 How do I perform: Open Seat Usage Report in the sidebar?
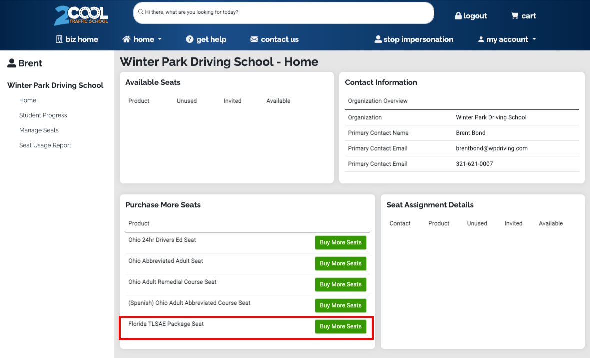pos(45,145)
